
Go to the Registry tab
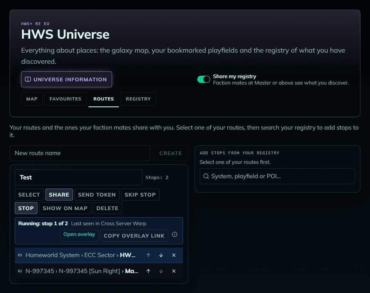click(138, 99)
